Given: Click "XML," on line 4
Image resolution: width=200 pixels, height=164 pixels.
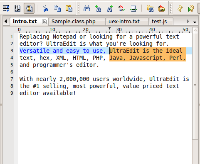Looking at the screenshot, I should click(x=63, y=58).
